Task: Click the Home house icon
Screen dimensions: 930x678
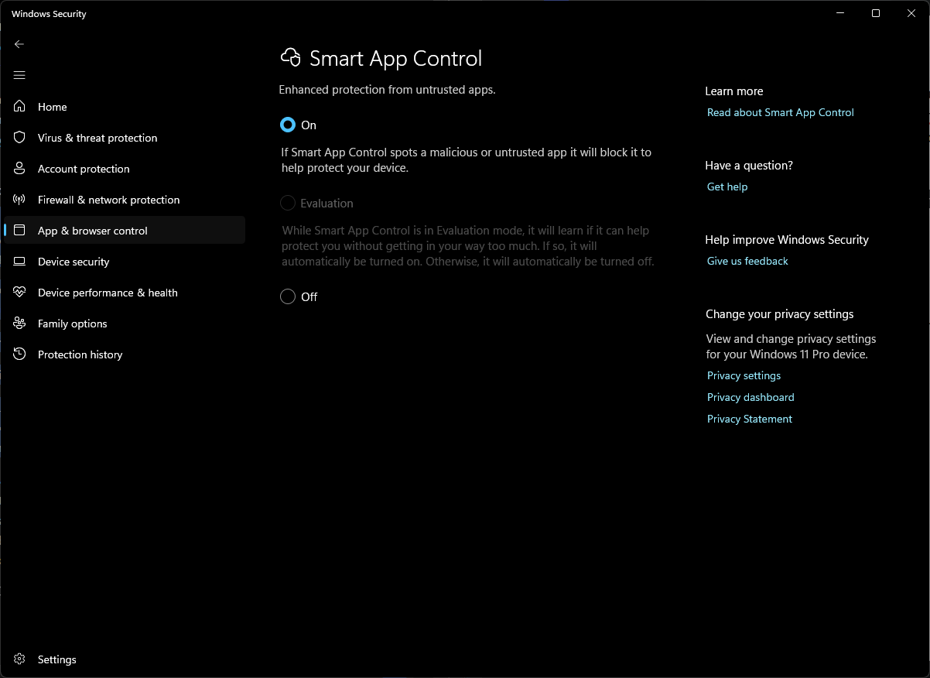Action: tap(20, 107)
